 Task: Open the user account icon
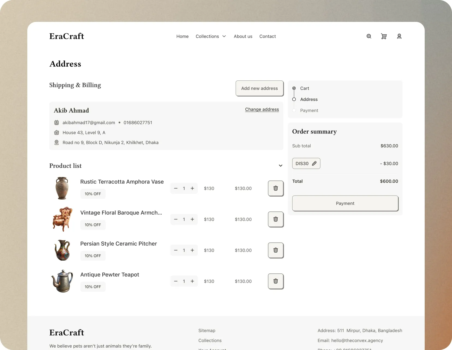coord(399,36)
